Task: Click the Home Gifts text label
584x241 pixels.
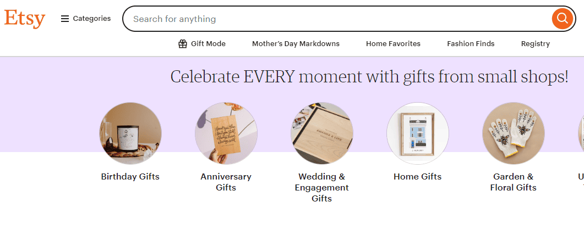Action: [x=417, y=177]
